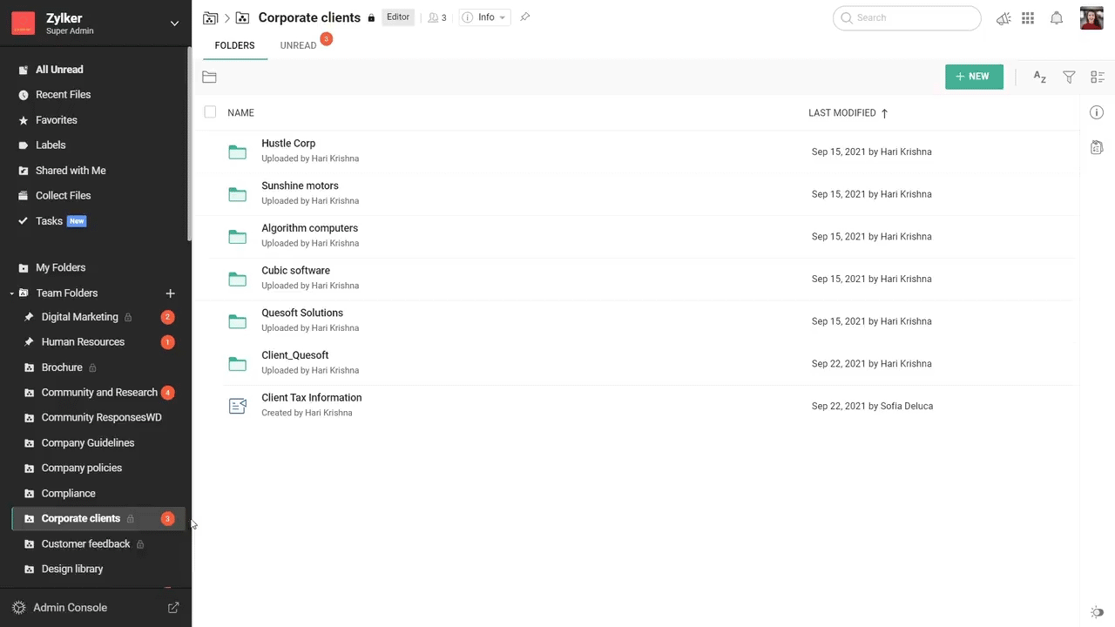Click the A-Z sort icon
The width and height of the screenshot is (1115, 627).
1039,78
